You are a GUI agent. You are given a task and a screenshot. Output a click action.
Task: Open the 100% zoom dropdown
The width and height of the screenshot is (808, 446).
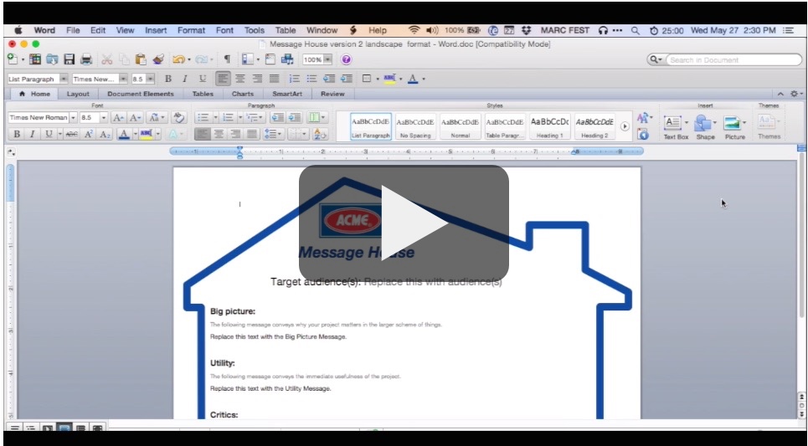click(327, 59)
